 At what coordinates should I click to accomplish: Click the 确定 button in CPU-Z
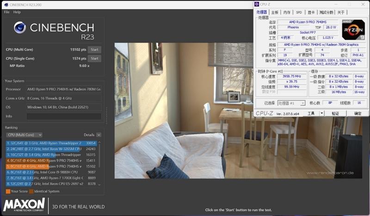click(358, 113)
